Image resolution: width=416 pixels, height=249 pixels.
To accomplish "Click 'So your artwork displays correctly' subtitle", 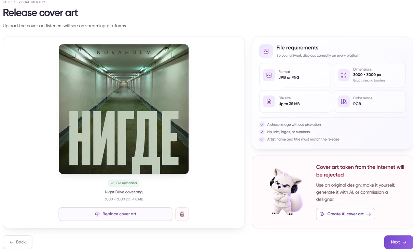I will point(318,55).
